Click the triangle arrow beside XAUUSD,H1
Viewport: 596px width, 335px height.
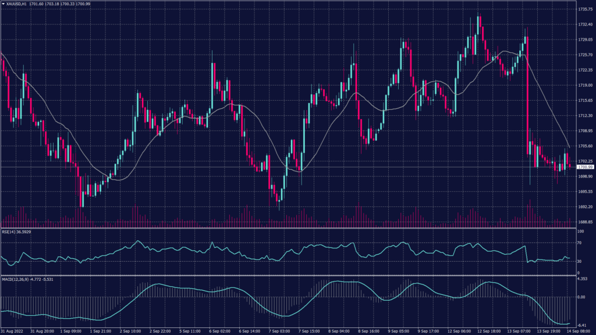point(3,4)
